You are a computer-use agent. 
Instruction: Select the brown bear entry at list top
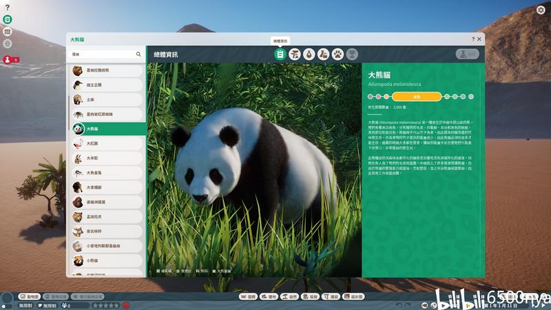point(107,70)
